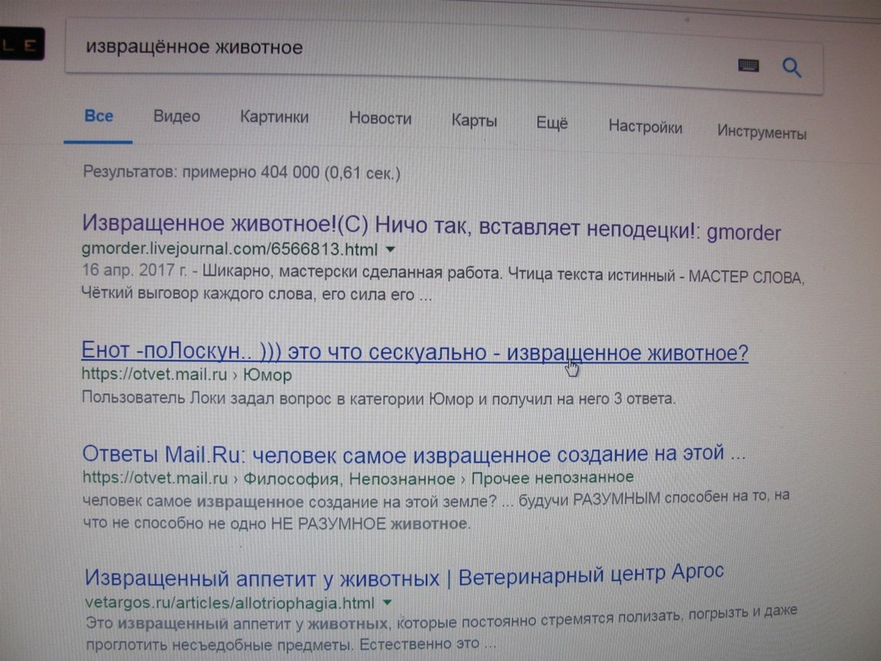Open Ответы Mail.Ru человек самое извращенное result
The width and height of the screenshot is (881, 661).
tap(414, 454)
